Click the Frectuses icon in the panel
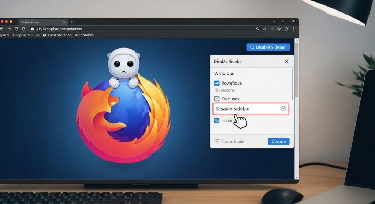The height and width of the screenshot is (204, 375). [216, 99]
